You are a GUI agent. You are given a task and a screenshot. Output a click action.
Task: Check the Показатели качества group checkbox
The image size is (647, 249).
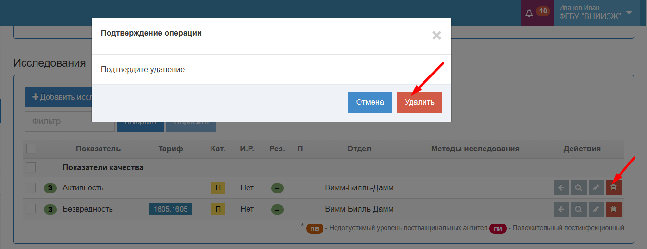click(x=31, y=167)
